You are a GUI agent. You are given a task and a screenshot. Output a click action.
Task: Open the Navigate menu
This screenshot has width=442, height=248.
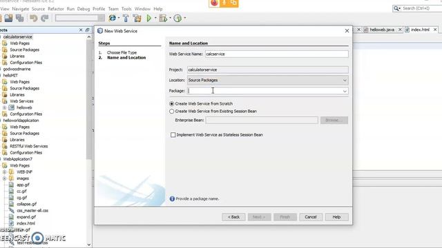click(20, 9)
